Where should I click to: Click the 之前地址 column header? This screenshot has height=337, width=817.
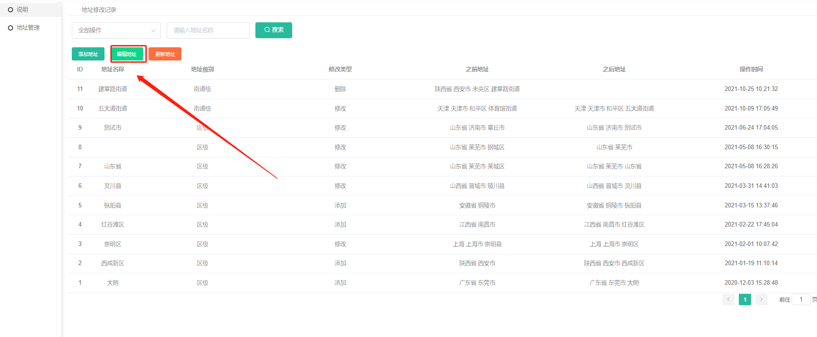tap(477, 69)
